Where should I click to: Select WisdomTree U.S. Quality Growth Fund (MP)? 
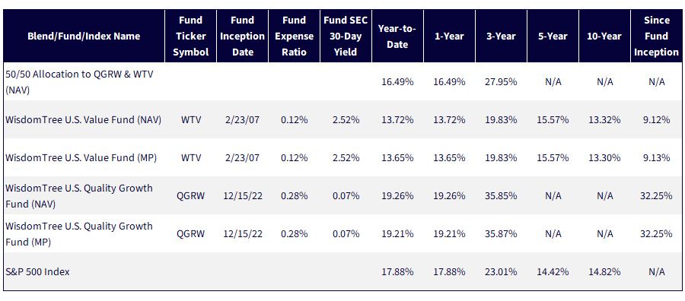tap(79, 233)
